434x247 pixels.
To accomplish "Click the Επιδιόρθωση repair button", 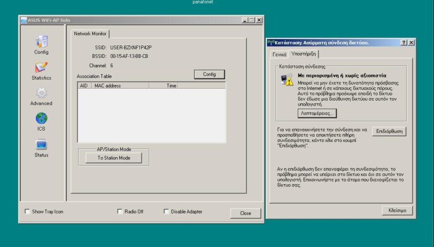I will coord(389,131).
